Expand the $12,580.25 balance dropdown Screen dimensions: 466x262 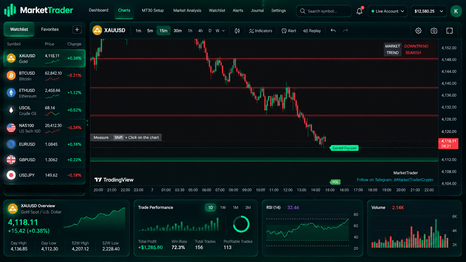pyautogui.click(x=429, y=11)
